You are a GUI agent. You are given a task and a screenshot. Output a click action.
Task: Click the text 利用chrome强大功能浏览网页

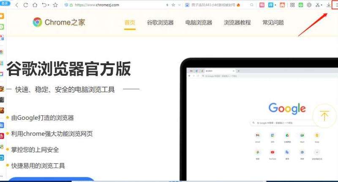[x=52, y=134]
